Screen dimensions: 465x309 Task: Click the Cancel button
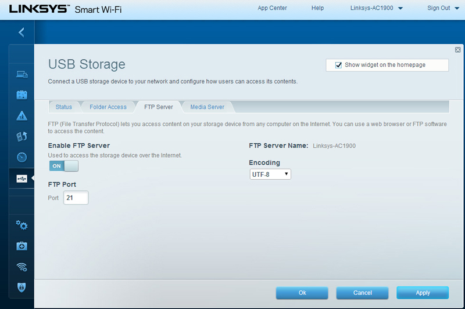[362, 293]
